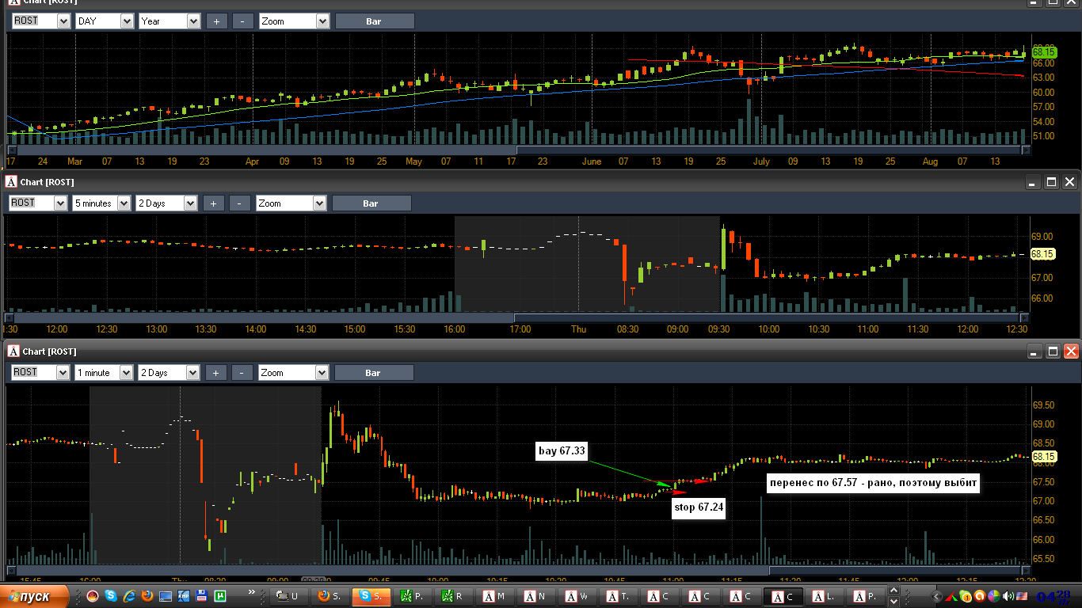Viewport: 1082px width, 608px height.
Task: Switch to the 'T.' taskbar window
Action: (618, 596)
